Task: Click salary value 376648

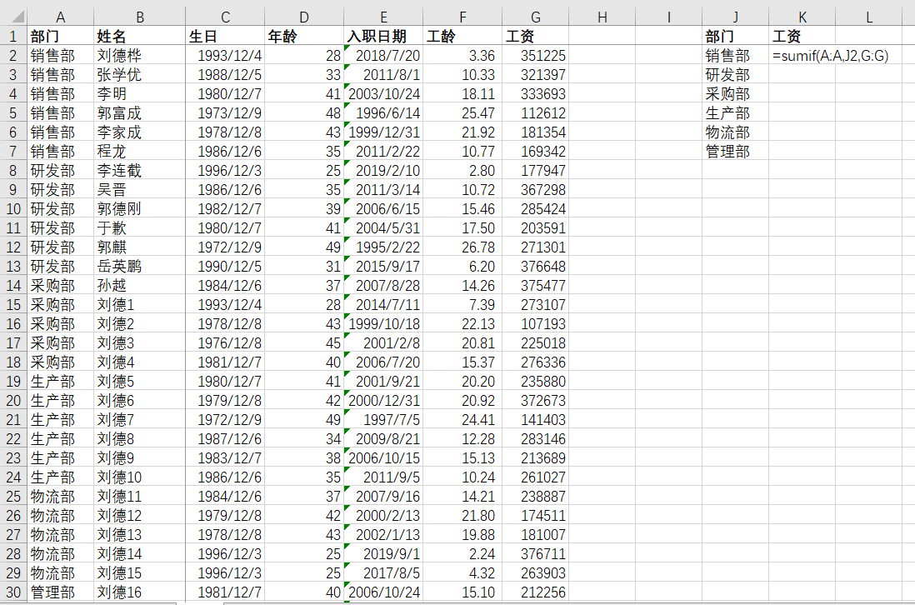Action: 542,267
